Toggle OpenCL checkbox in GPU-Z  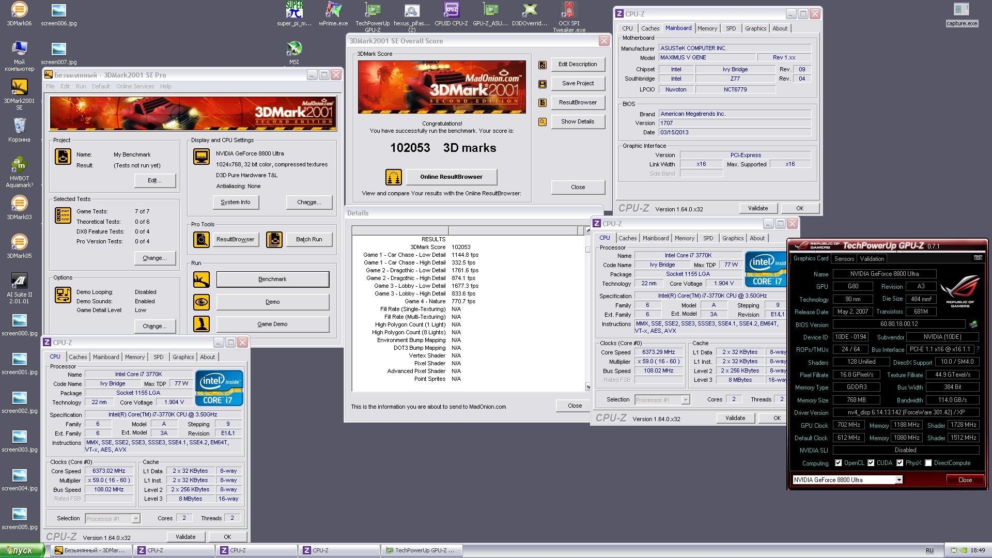click(838, 463)
